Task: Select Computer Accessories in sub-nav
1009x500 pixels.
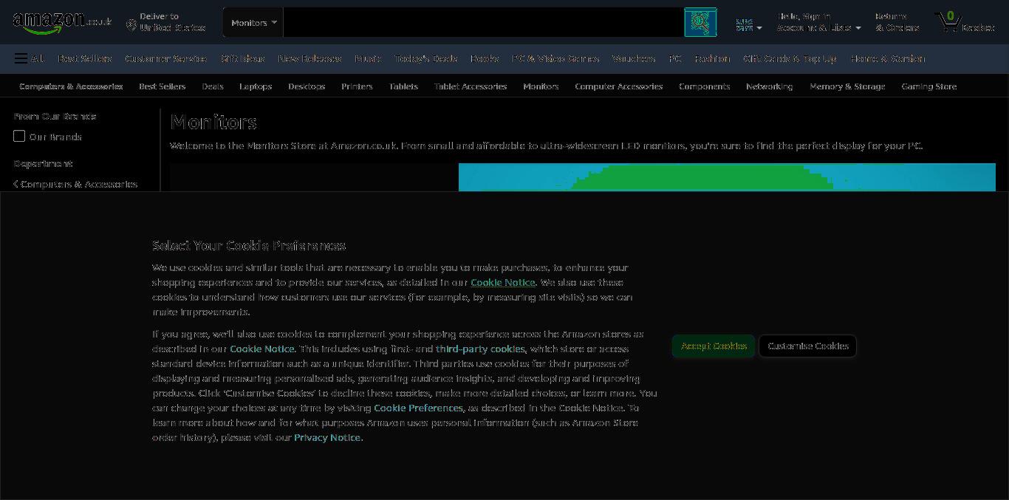Action: coord(619,86)
